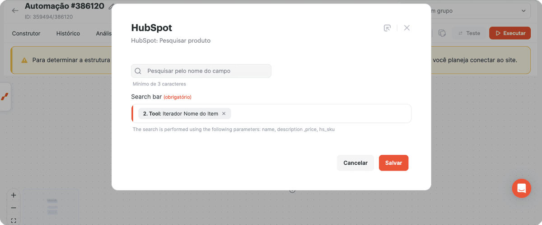
Task: Open the Histórico tab
Action: (x=68, y=33)
